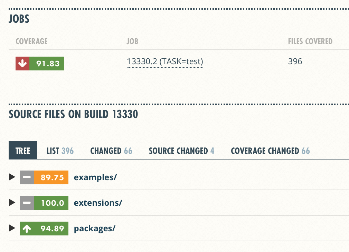This screenshot has width=349, height=252.
Task: Click the FILES COVERED column header
Action: tap(310, 41)
